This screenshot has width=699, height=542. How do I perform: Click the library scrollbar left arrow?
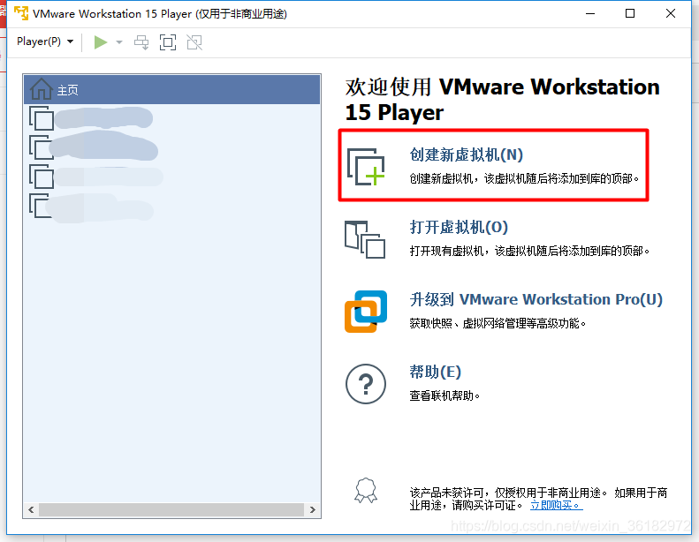(31, 509)
